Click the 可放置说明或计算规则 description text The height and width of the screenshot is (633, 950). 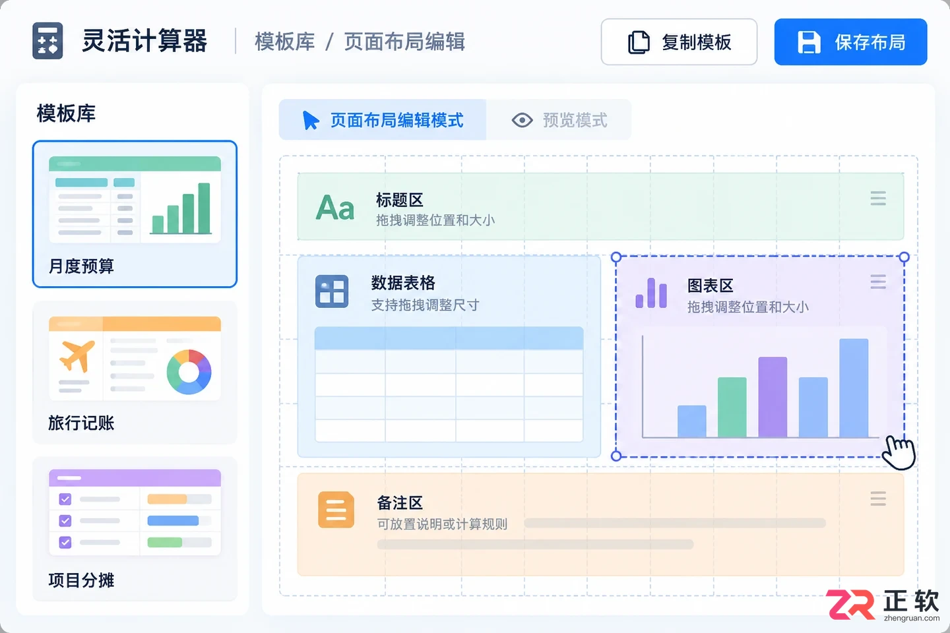coord(442,524)
